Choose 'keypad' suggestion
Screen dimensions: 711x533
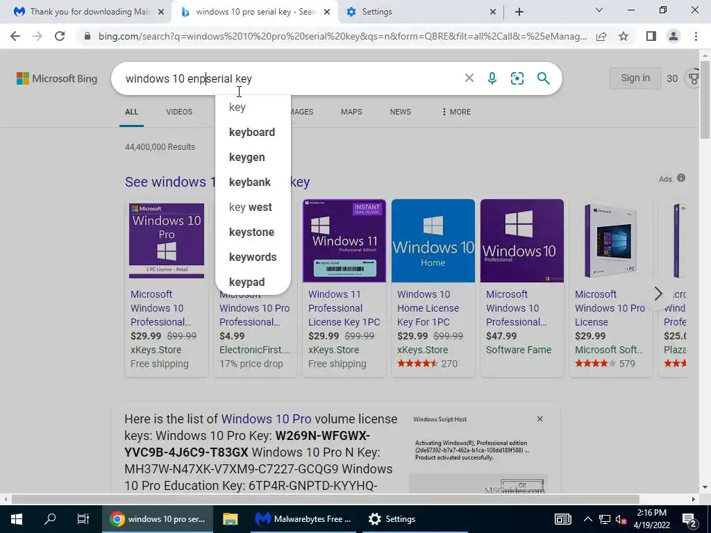click(x=253, y=282)
